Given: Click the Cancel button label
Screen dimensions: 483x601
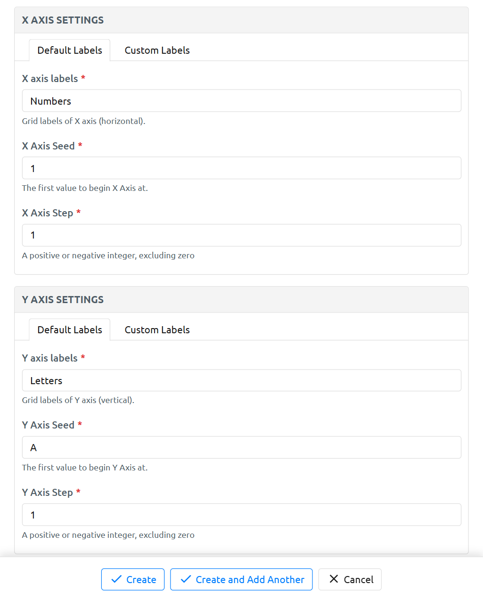Looking at the screenshot, I should coord(359,580).
